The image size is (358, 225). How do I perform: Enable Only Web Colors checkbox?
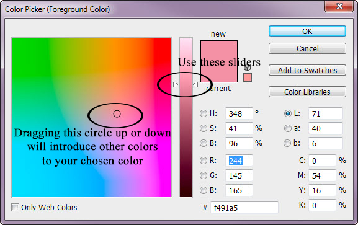pos(16,208)
